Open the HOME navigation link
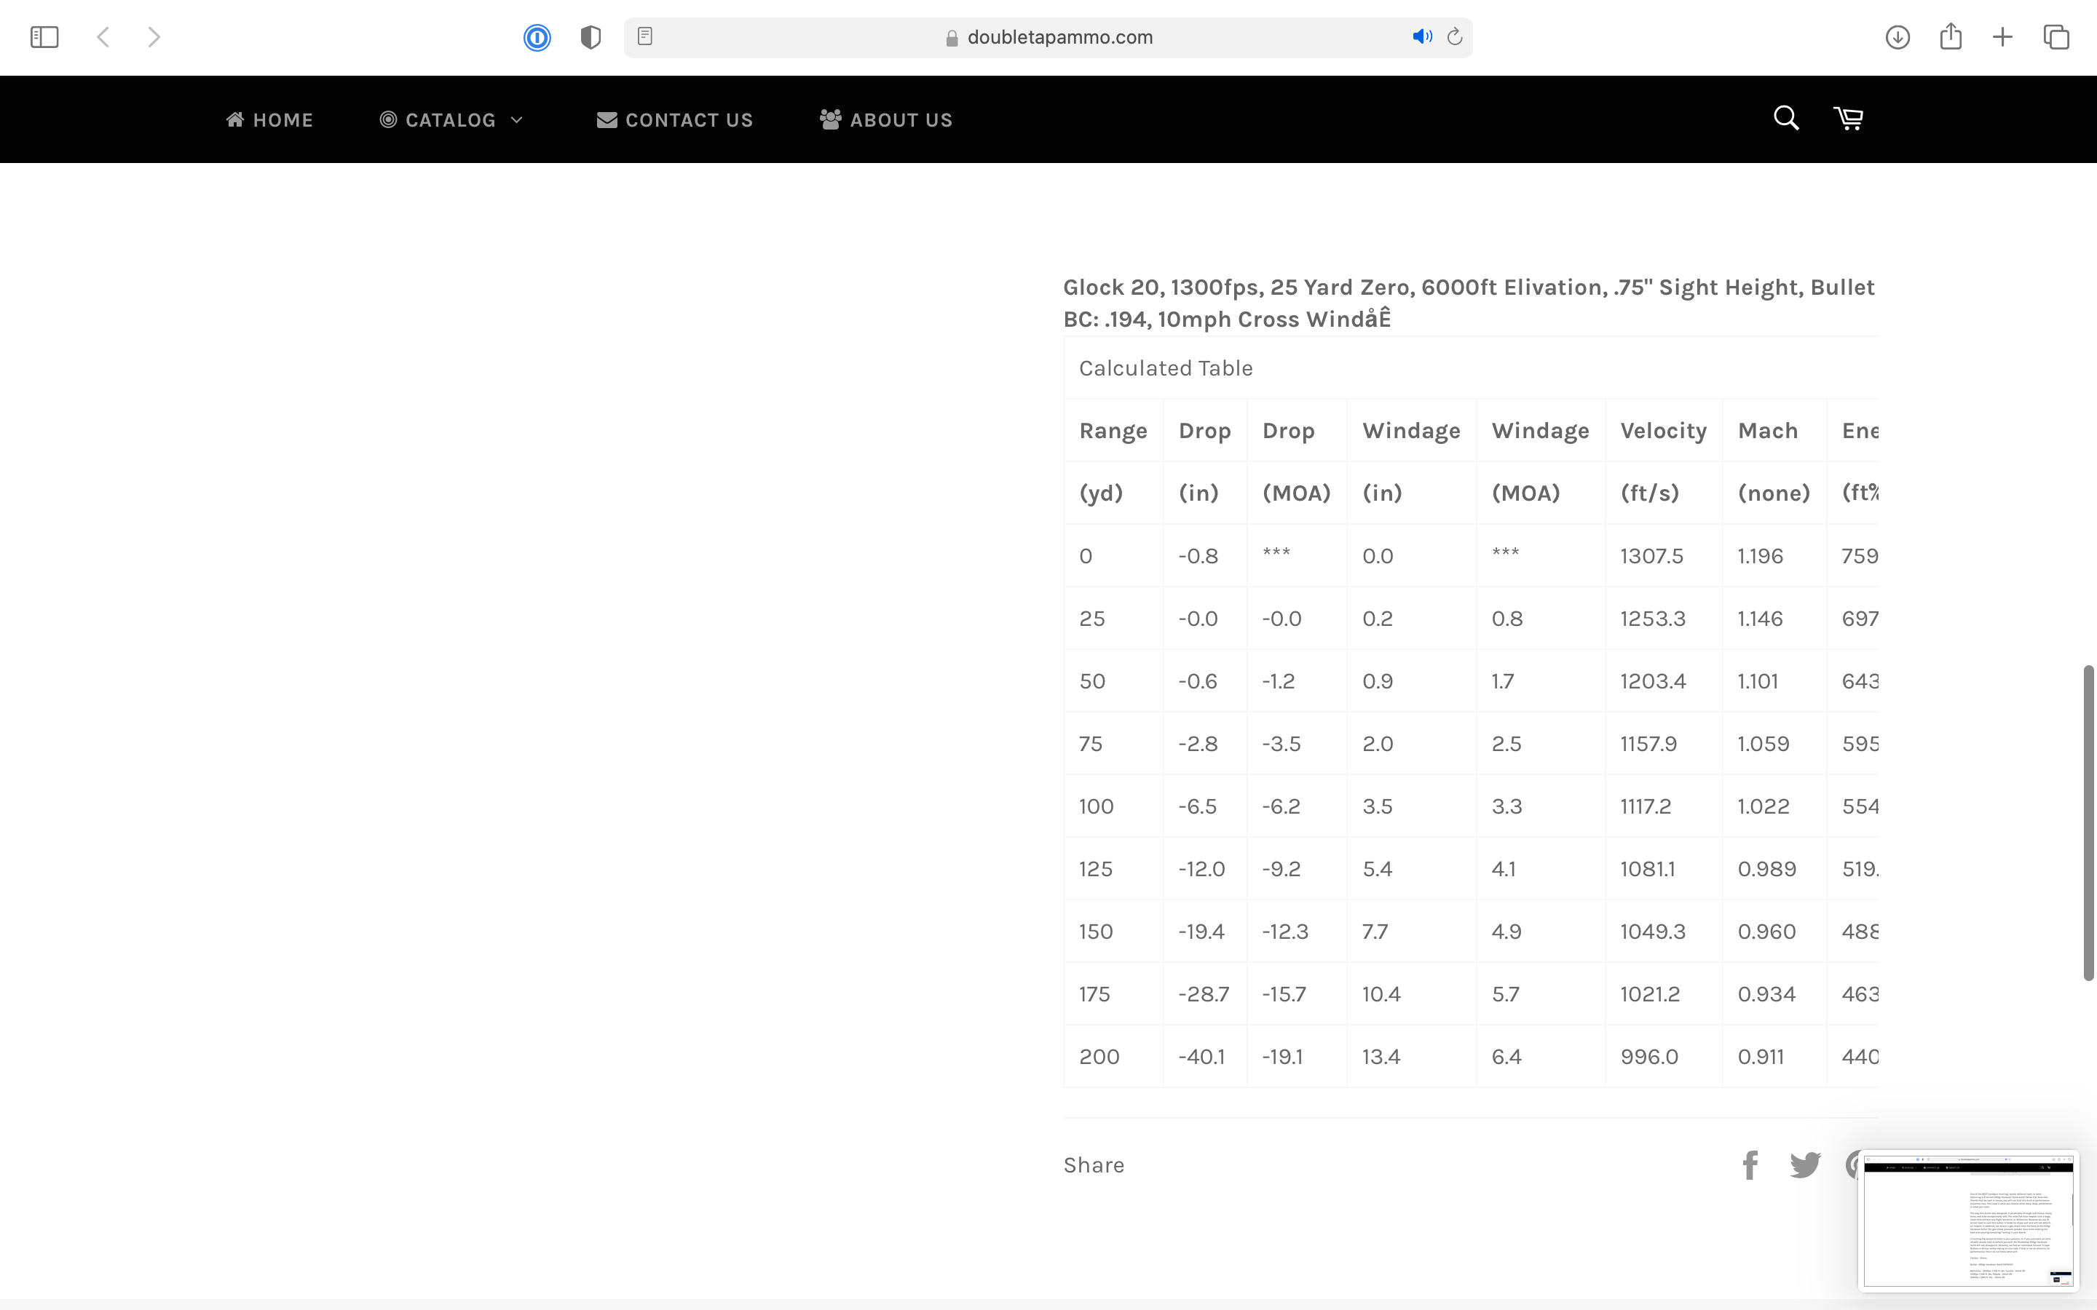 pyautogui.click(x=269, y=119)
